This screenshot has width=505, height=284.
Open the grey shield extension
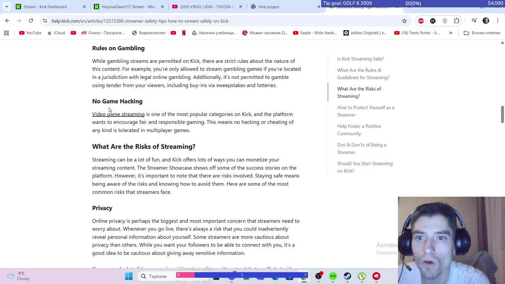[445, 21]
